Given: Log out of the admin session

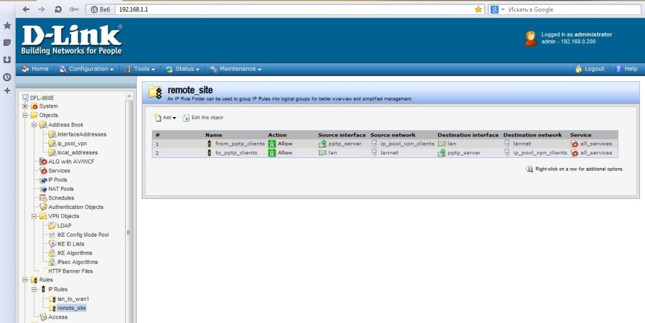Looking at the screenshot, I should 590,69.
